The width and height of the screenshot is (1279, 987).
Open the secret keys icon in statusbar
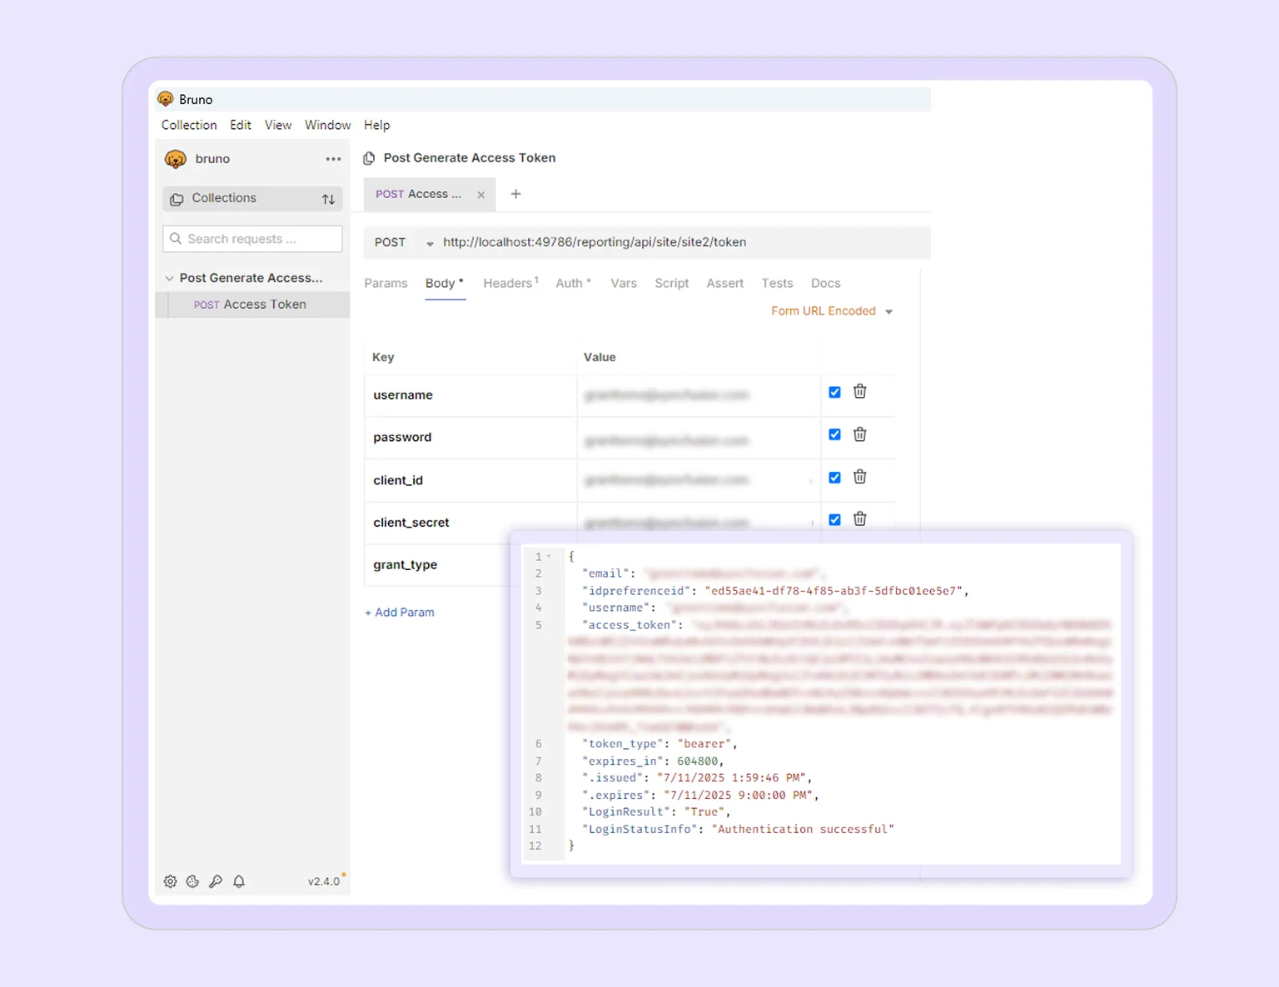click(216, 881)
